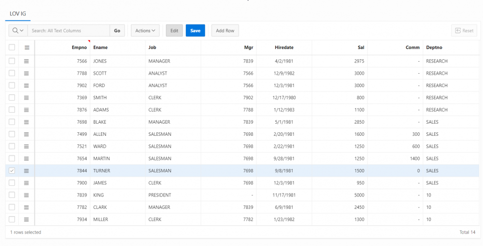This screenshot has width=483, height=246.
Task: Open row actions menu for JONES row
Action: [27, 61]
